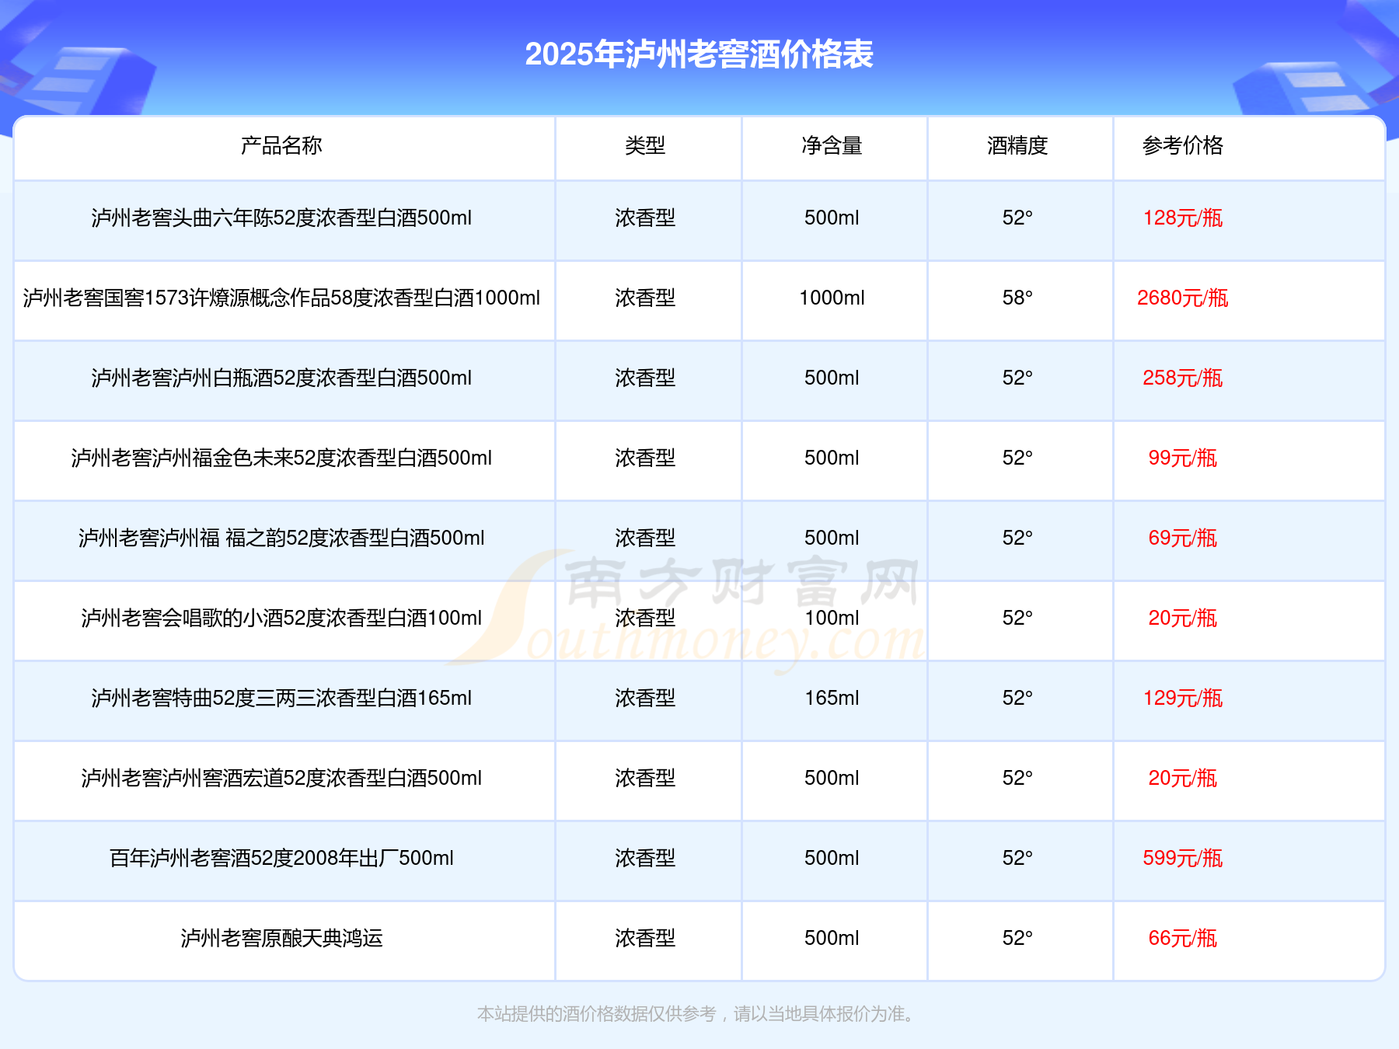Click the 产品名称 column header

pos(281,145)
